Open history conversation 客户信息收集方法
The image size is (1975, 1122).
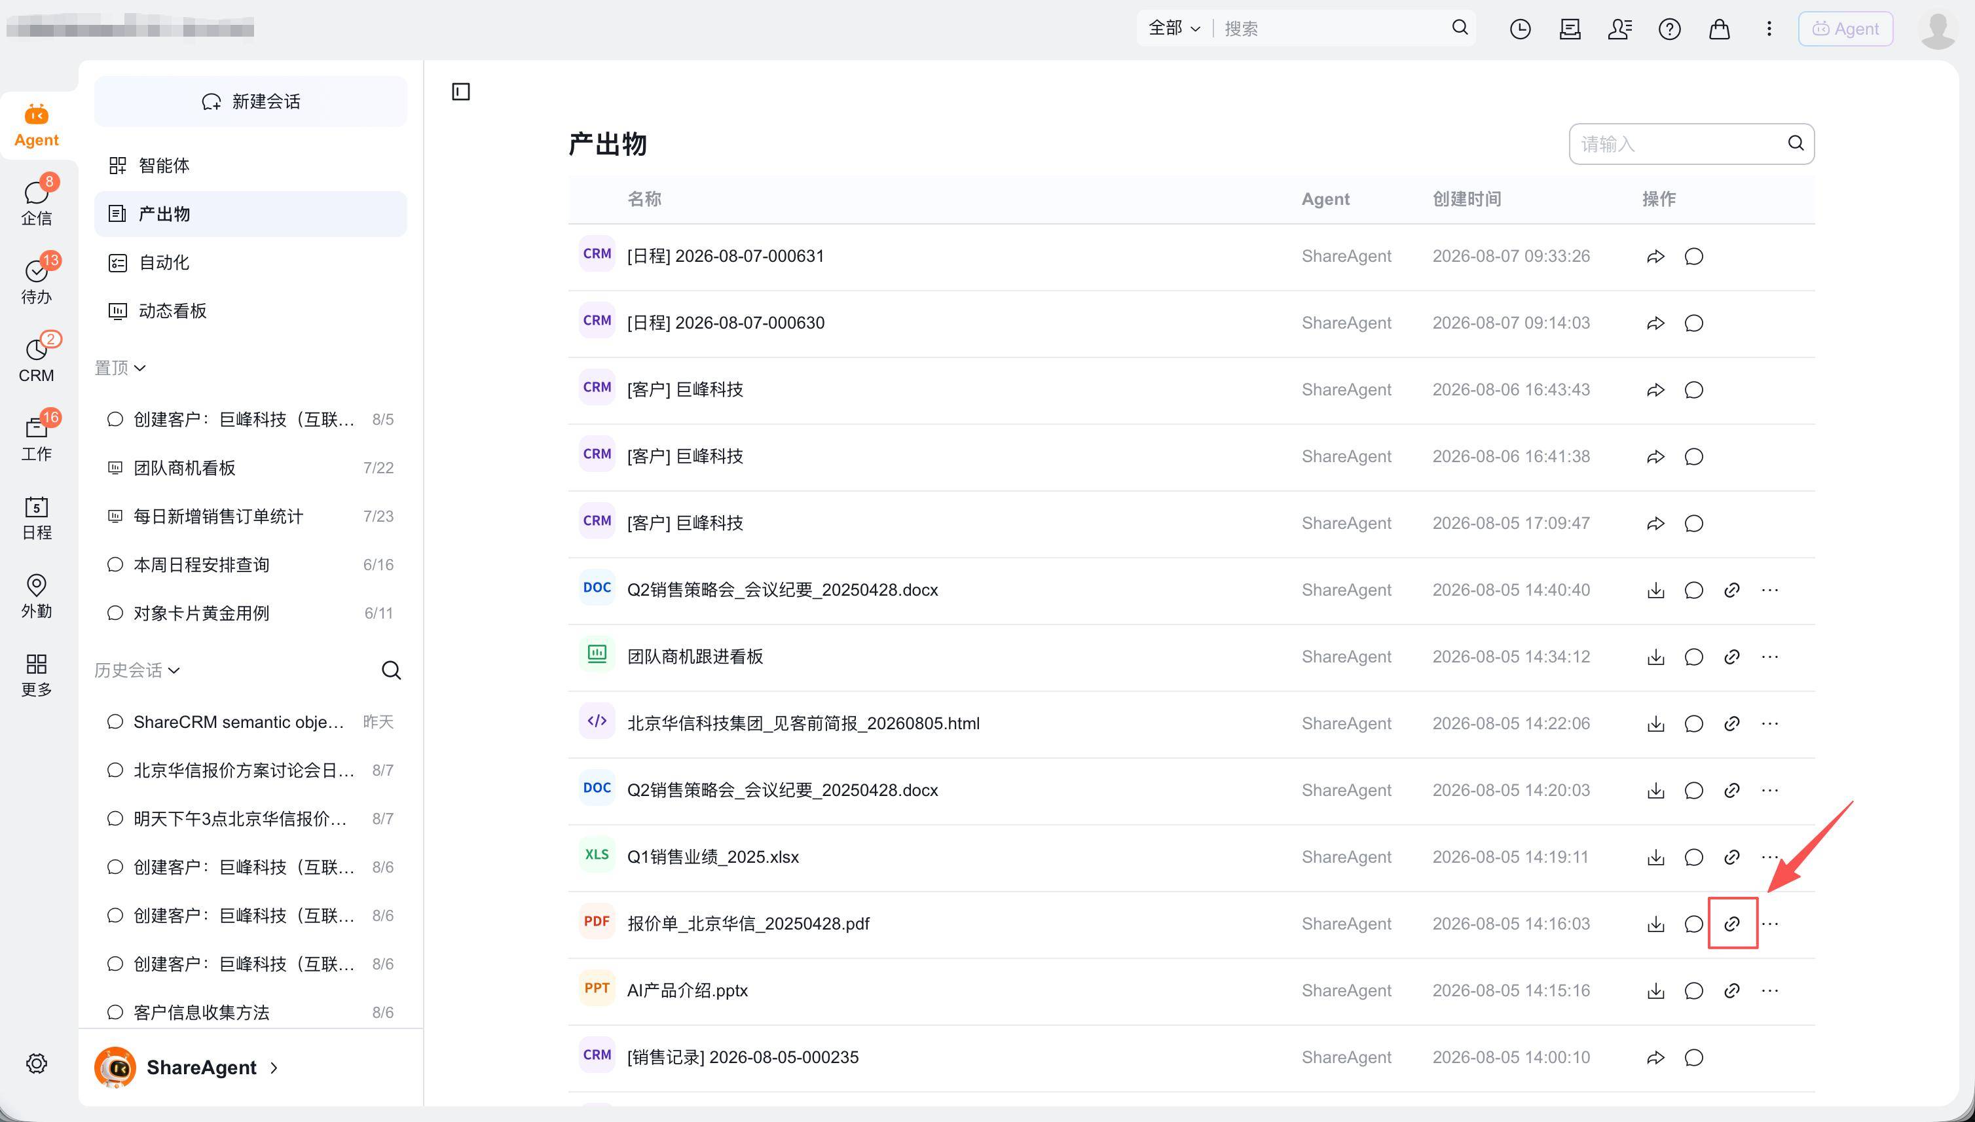[251, 1013]
